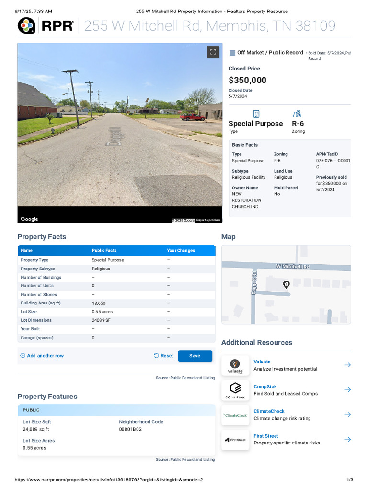Click the Closed Date 5/7/2024 value
This screenshot has height=491, width=368.
[238, 96]
